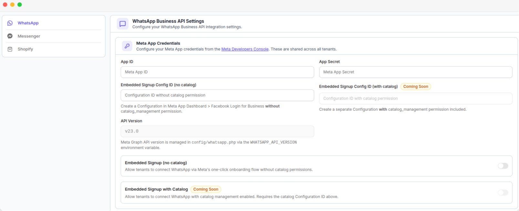
Task: Click the App Secret label
Action: pyautogui.click(x=329, y=62)
